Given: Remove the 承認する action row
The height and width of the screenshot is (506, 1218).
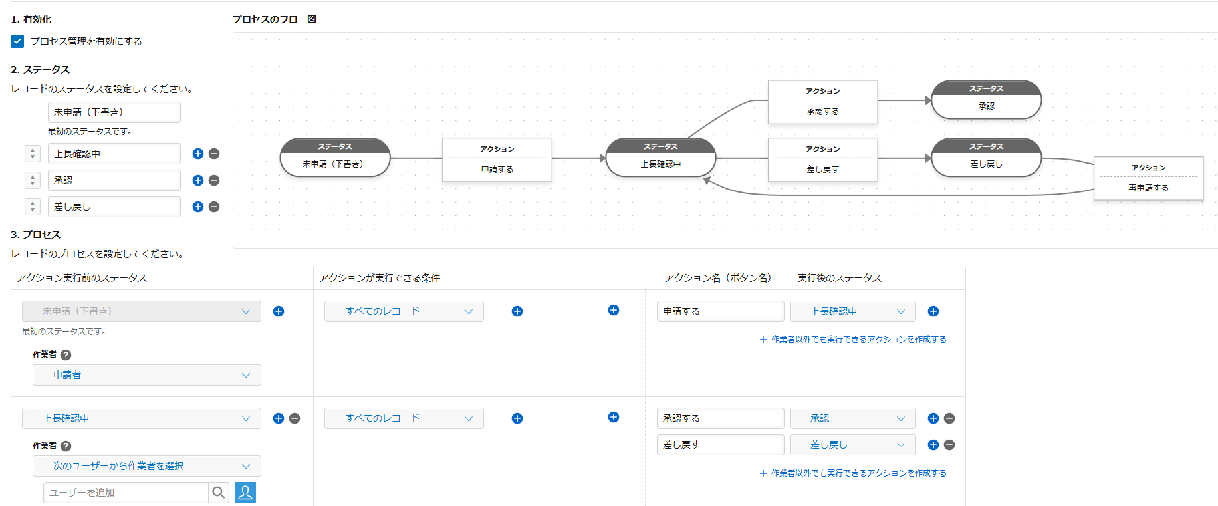Looking at the screenshot, I should [949, 418].
